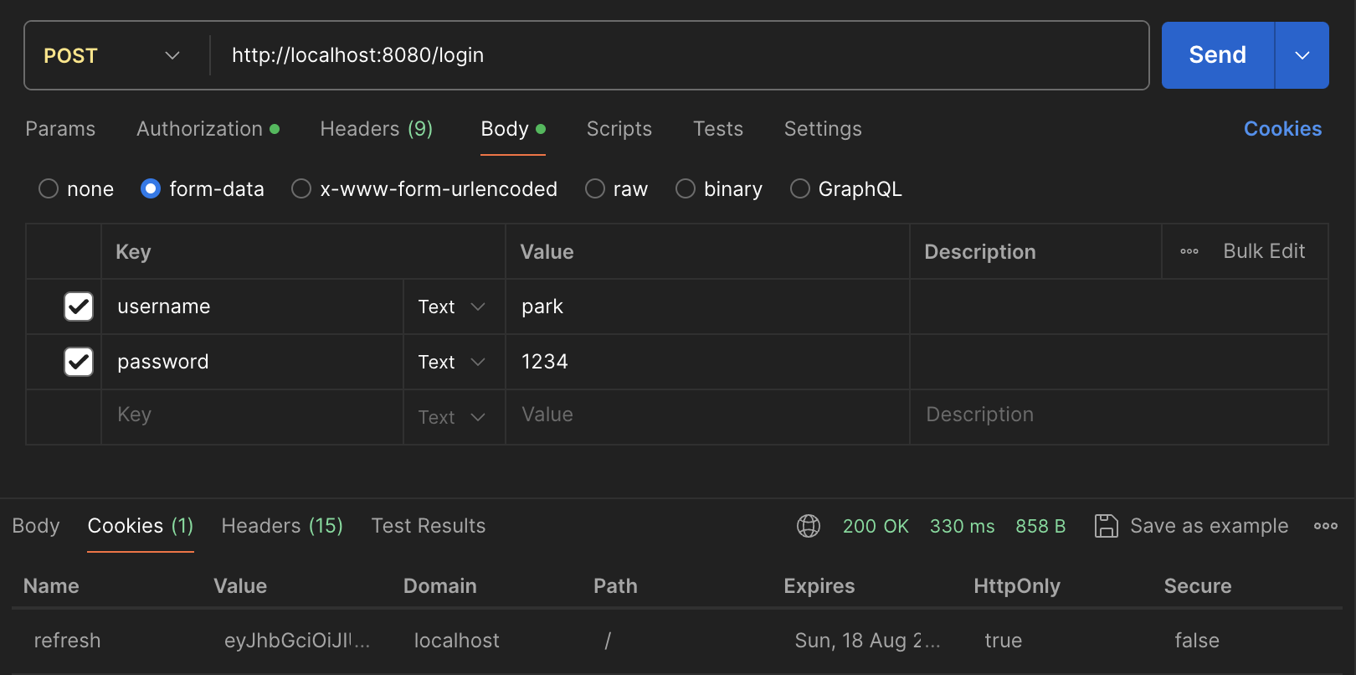Open the request Headers (9) tab
The image size is (1356, 675).
tap(376, 129)
